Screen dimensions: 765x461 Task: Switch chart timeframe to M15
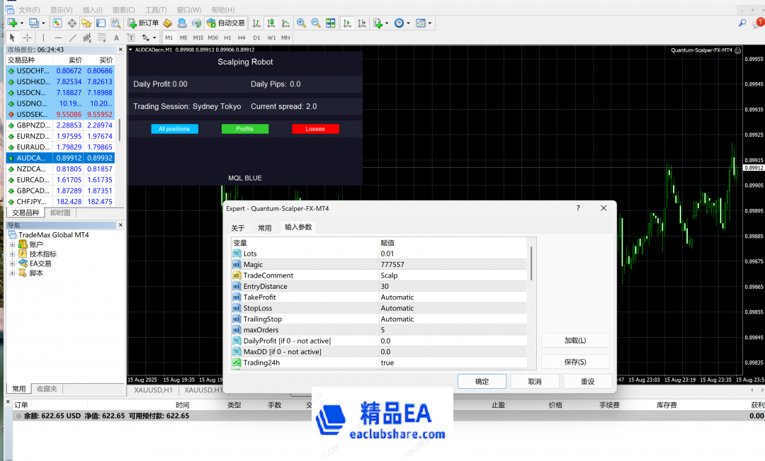tap(198, 38)
